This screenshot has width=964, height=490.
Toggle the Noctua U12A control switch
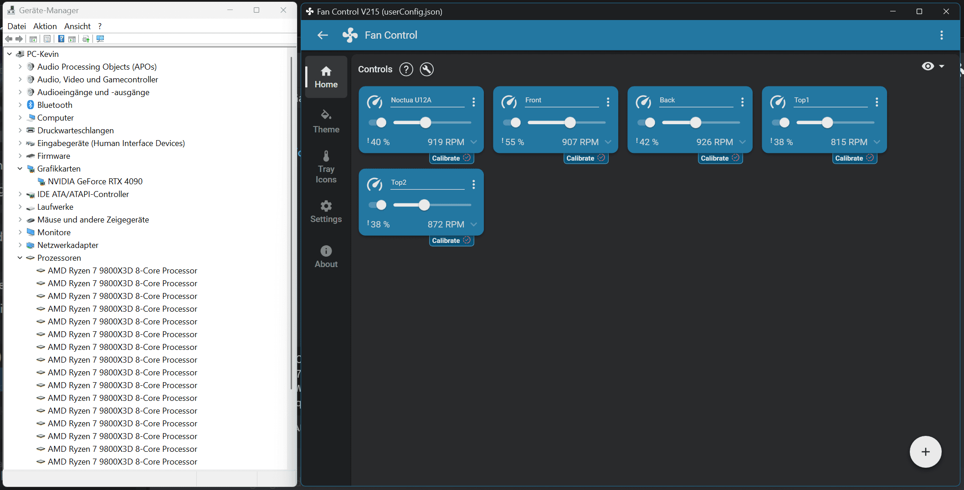tap(377, 122)
